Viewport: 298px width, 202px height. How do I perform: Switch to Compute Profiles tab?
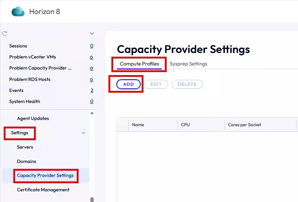click(x=139, y=64)
